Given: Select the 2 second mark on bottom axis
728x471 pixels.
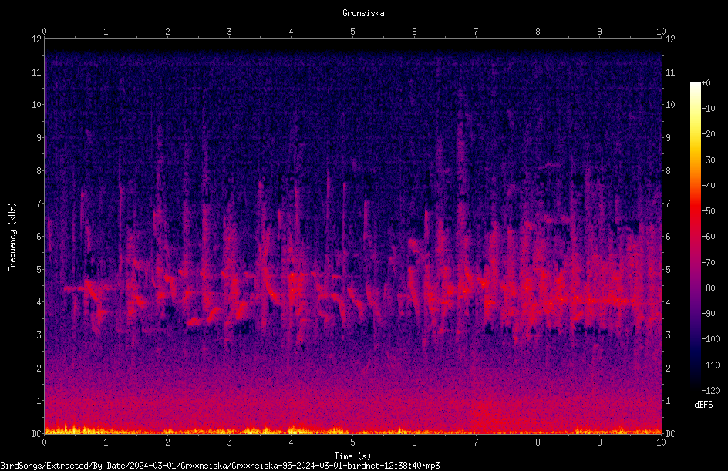Looking at the screenshot, I should pyautogui.click(x=167, y=442).
